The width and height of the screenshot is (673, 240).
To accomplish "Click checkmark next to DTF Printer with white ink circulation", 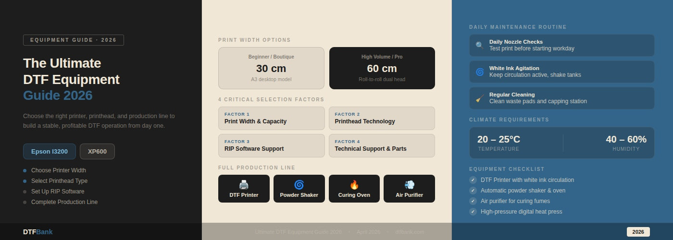I will pyautogui.click(x=473, y=180).
